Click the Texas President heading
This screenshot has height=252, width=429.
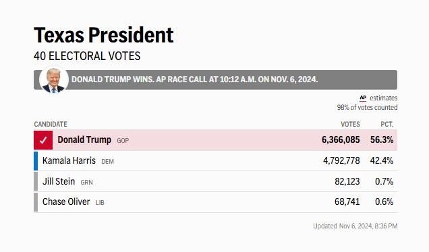(104, 35)
